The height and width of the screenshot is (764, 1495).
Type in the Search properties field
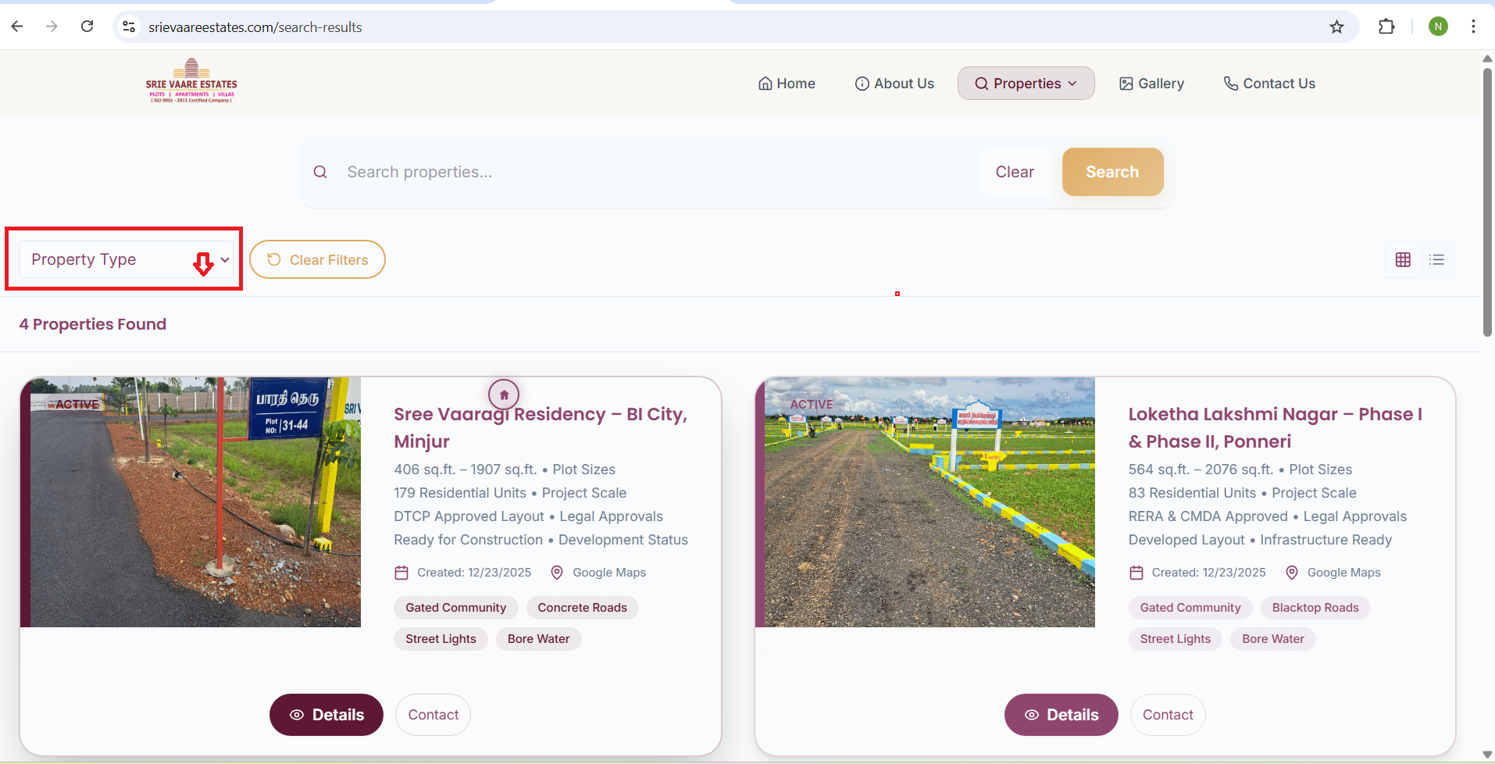(656, 172)
